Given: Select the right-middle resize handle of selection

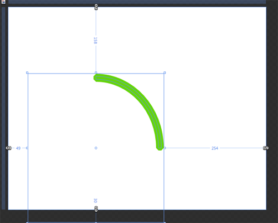Looking at the screenshot, I should coord(165,148).
